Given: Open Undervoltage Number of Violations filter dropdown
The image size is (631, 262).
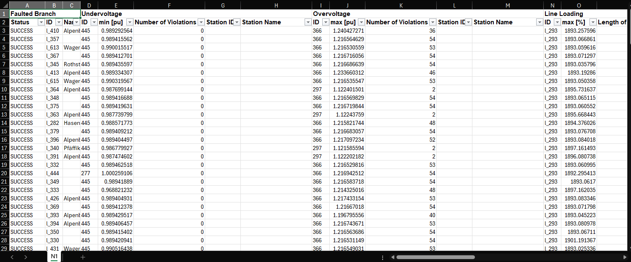Looking at the screenshot, I should tap(201, 22).
